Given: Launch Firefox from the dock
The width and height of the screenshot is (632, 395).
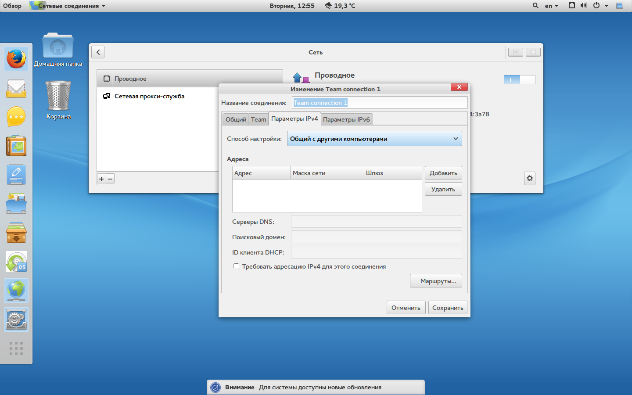Looking at the screenshot, I should 16,59.
